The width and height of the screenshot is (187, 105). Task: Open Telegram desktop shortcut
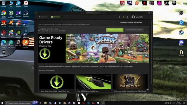point(18,4)
